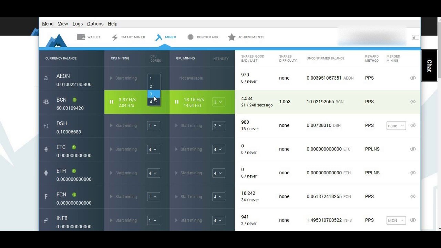
Task: Open the Benchmark section via its chip icon
Action: tap(190, 37)
